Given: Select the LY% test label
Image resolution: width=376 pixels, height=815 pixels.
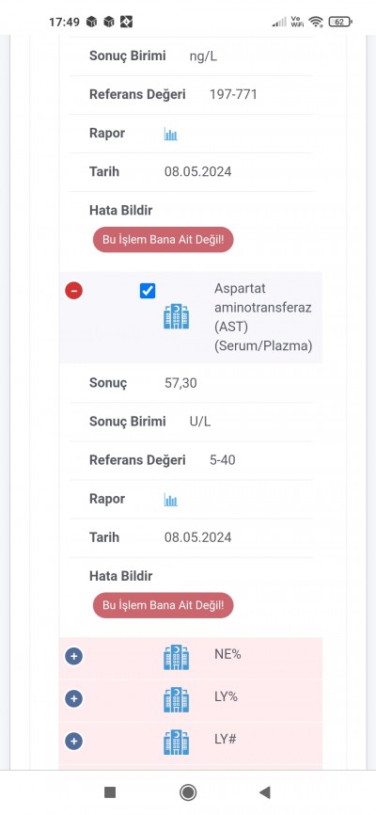Looking at the screenshot, I should (226, 696).
